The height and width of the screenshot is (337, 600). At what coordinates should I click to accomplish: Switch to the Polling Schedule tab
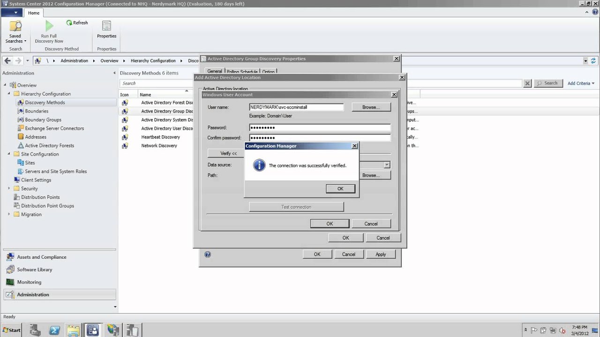click(242, 72)
